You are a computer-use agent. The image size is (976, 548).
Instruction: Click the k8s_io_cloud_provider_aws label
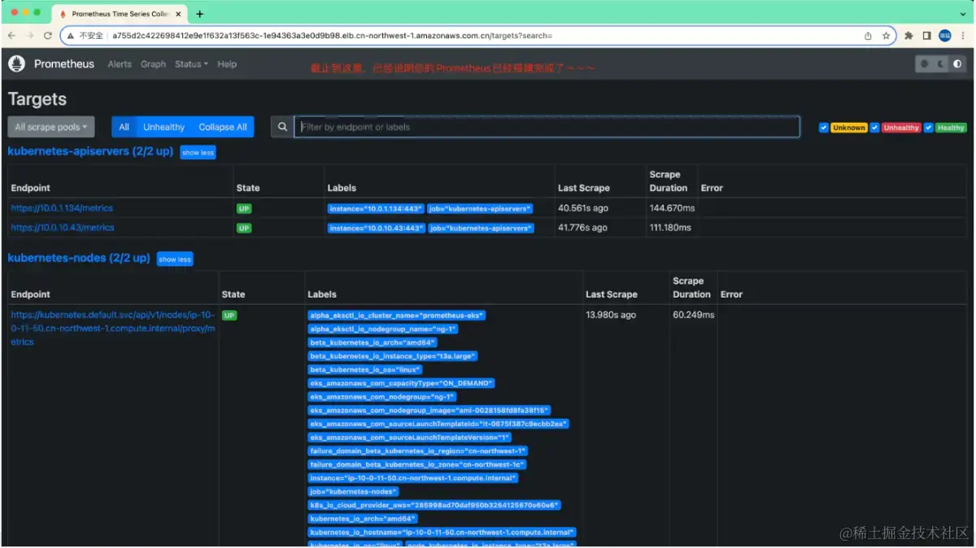(434, 505)
